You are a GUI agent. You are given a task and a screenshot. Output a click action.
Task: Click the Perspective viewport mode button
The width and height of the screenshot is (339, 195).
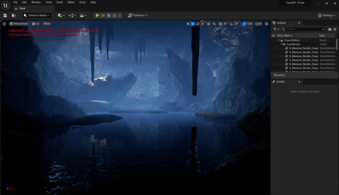point(19,24)
